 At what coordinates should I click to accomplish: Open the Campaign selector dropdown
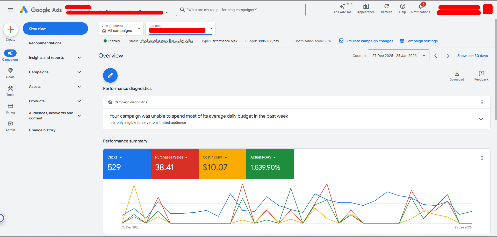coord(181,28)
